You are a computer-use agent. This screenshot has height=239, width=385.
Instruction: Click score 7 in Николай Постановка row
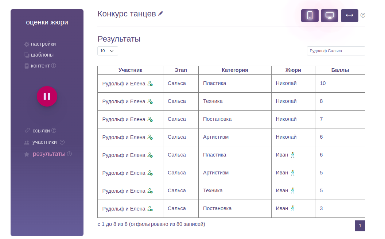click(x=321, y=119)
